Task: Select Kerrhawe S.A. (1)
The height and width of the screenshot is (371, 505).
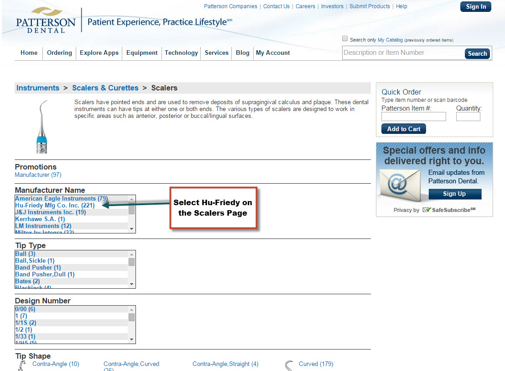Action: pyautogui.click(x=40, y=219)
